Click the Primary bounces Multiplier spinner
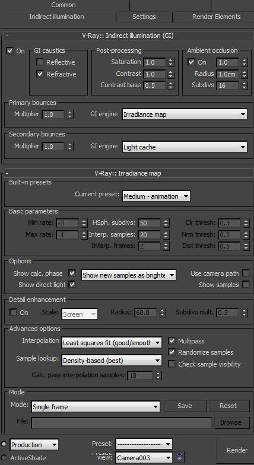This screenshot has width=254, height=465. click(70, 114)
